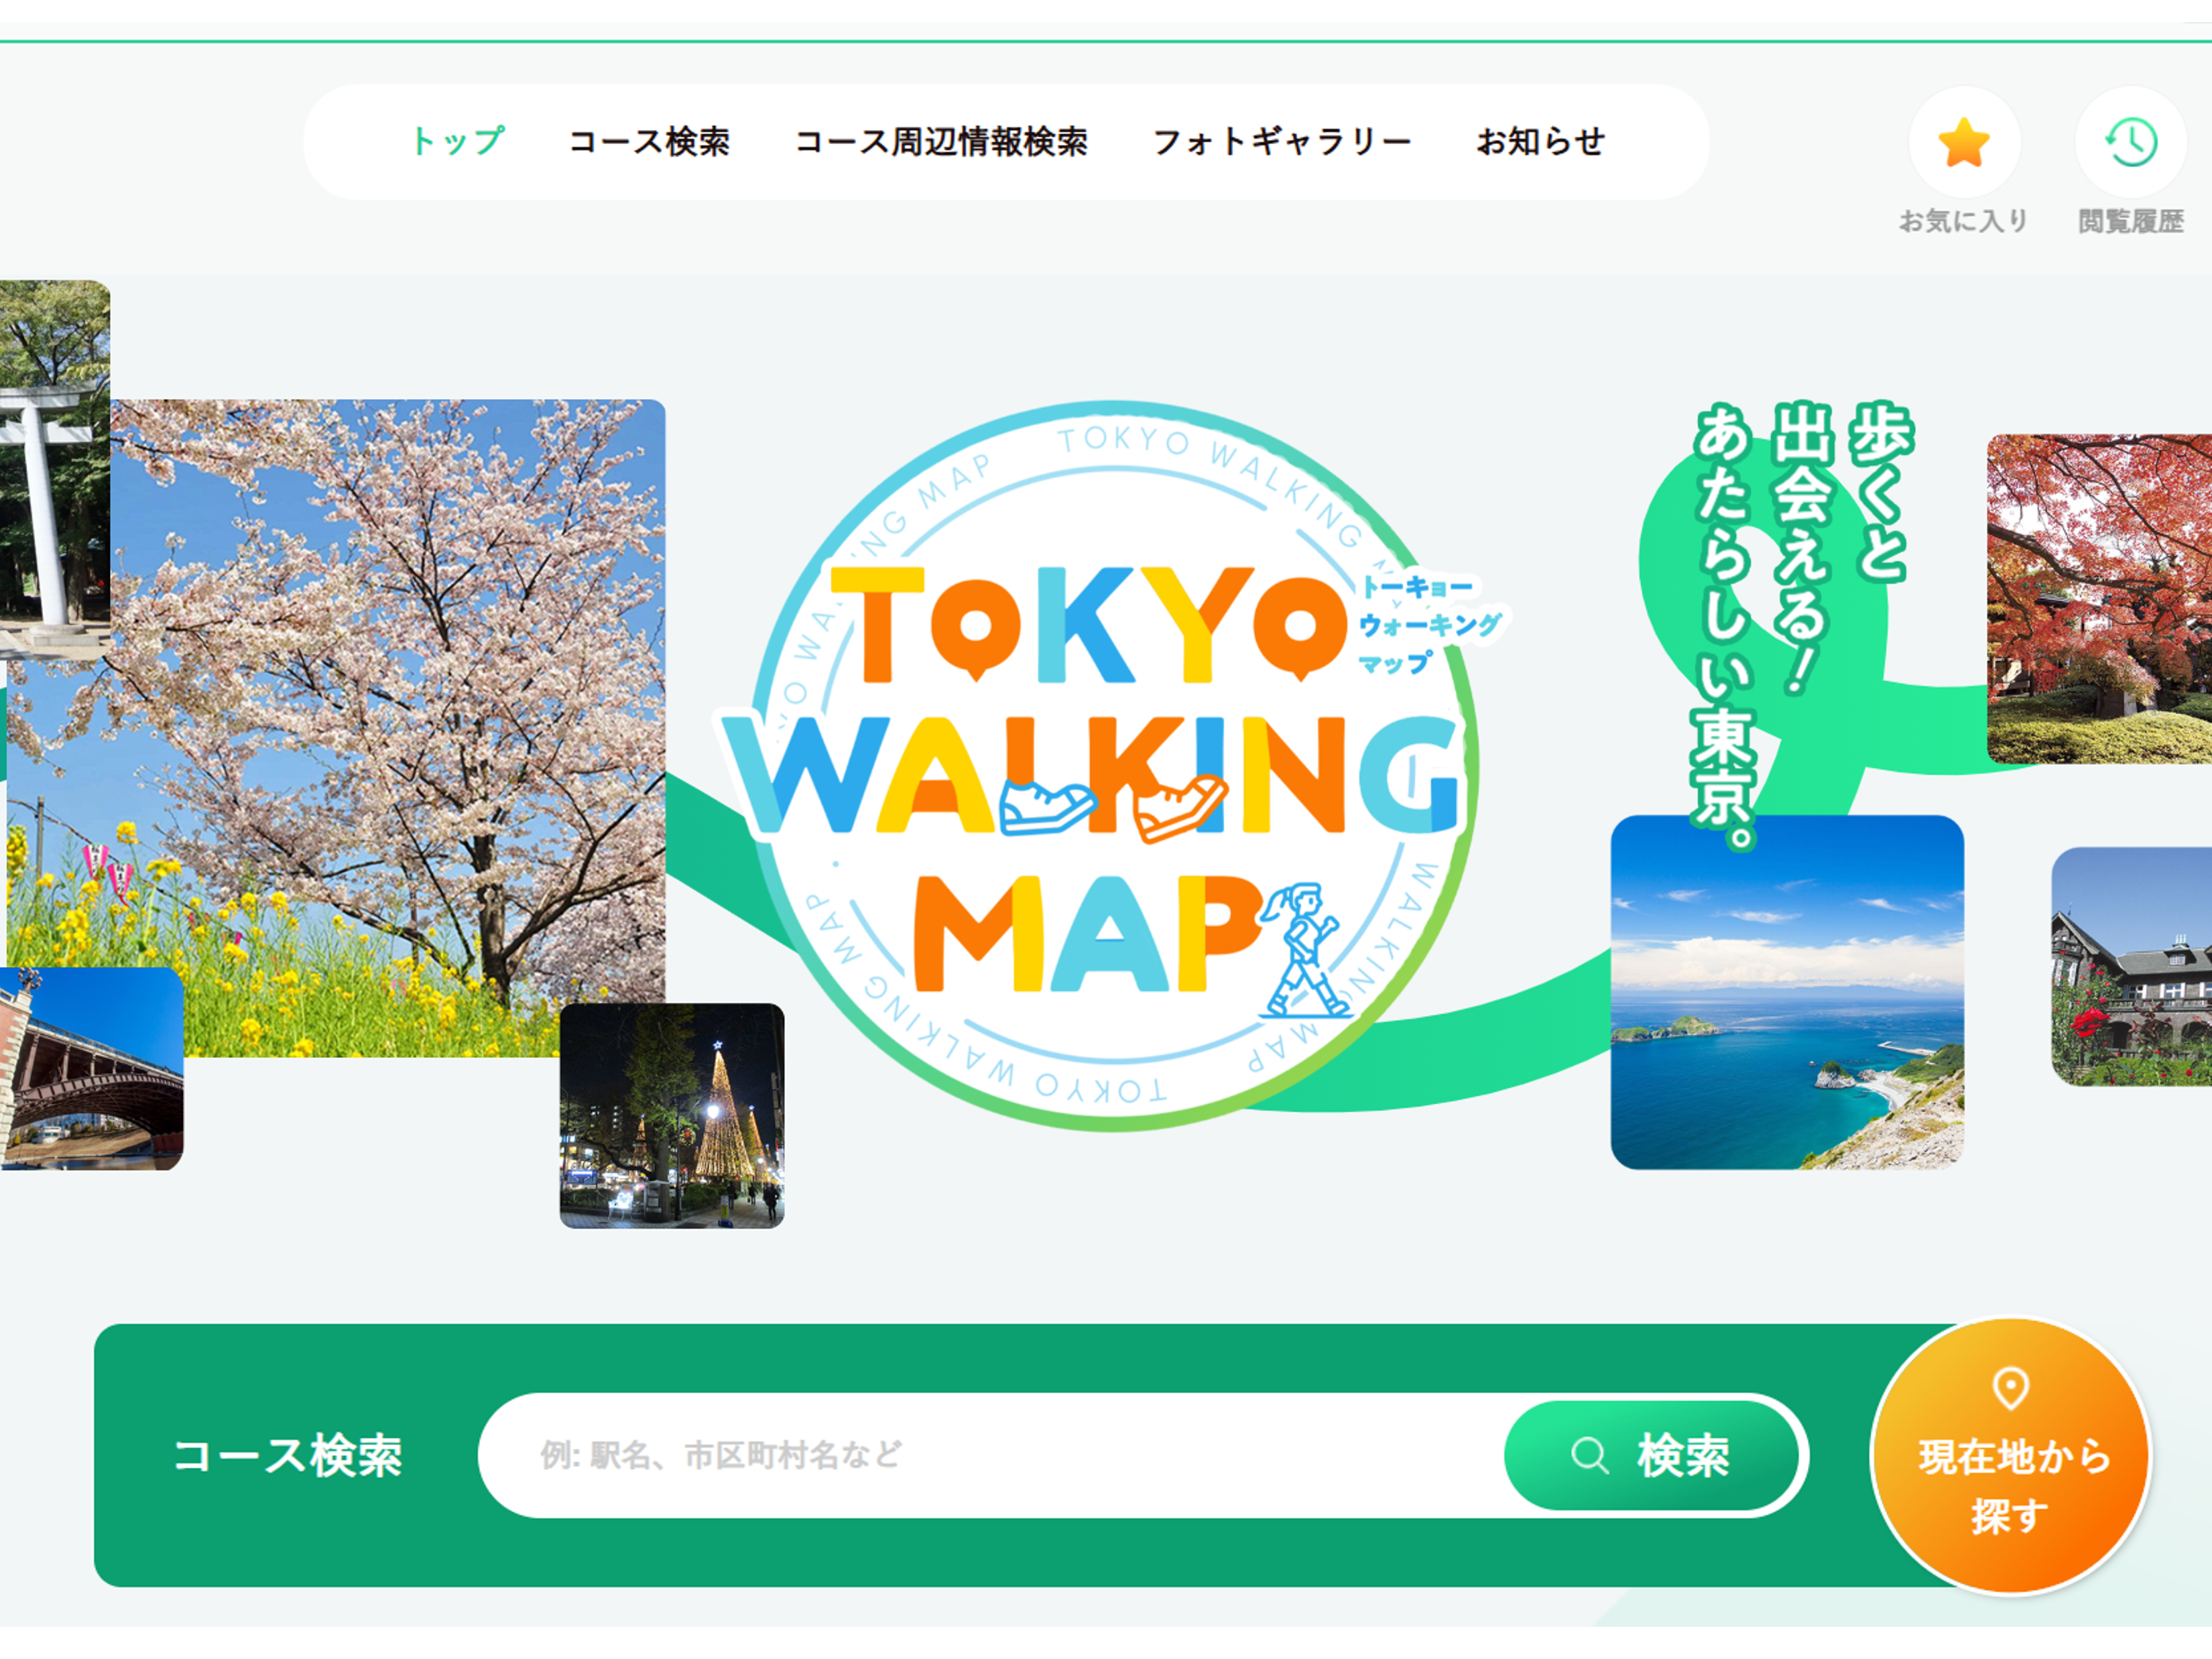The image size is (2212, 1659).
Task: Go to the トップ tab
Action: (x=457, y=142)
